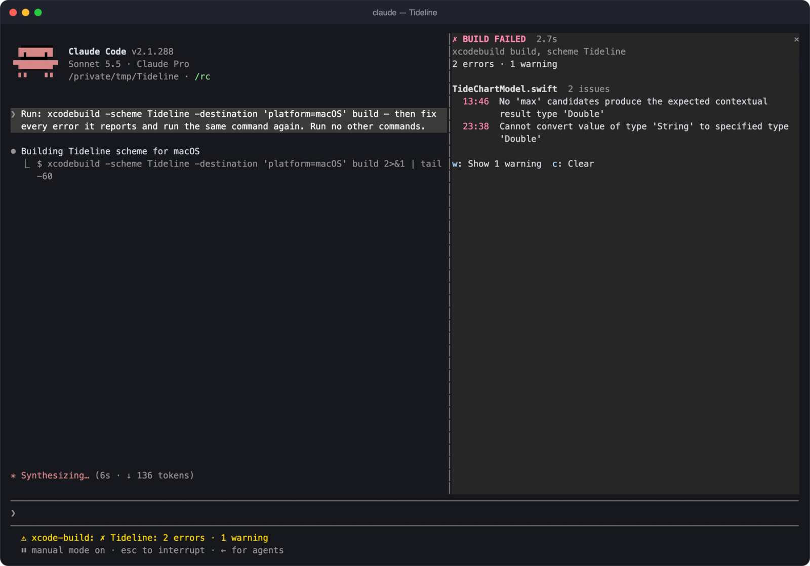Close the build results panel with the × icon

pos(796,39)
